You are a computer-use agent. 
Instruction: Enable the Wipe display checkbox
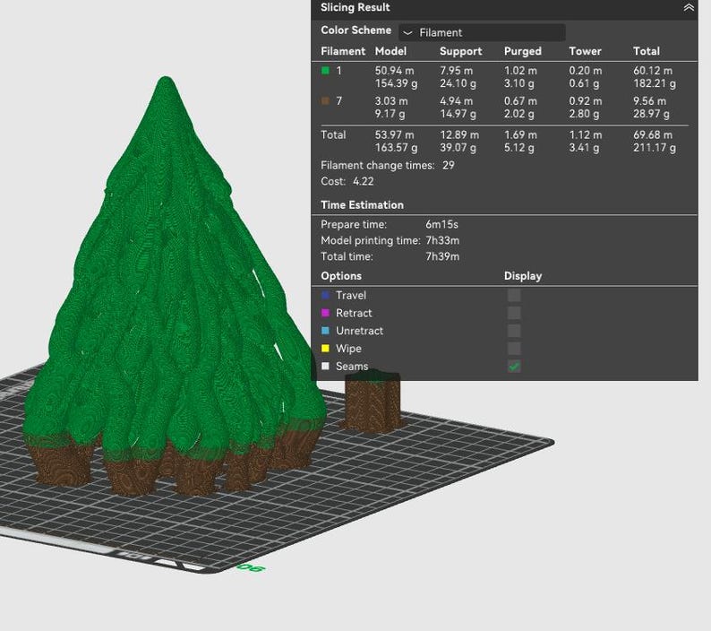pyautogui.click(x=514, y=349)
